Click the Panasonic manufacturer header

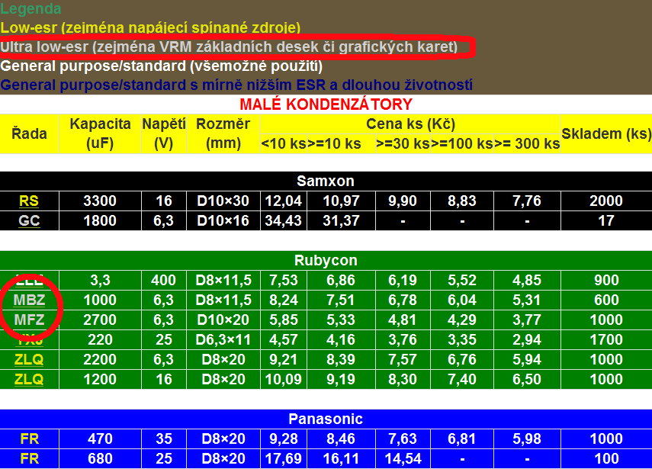[x=326, y=419]
